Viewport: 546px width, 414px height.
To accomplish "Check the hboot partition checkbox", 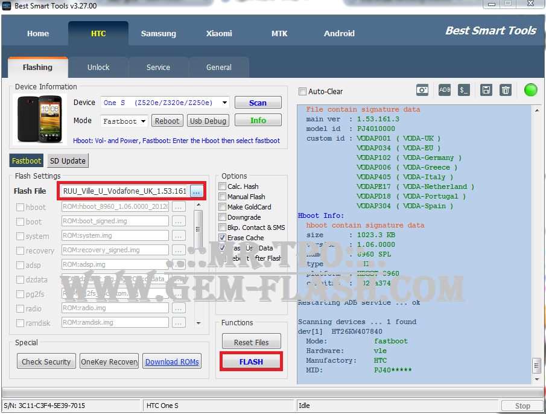I will (x=20, y=207).
